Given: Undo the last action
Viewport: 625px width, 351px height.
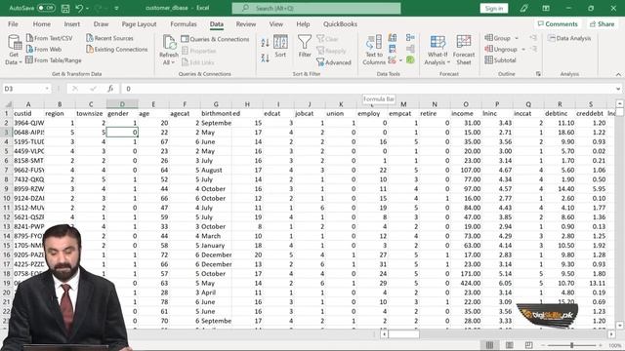Looking at the screenshot, I should [x=79, y=8].
